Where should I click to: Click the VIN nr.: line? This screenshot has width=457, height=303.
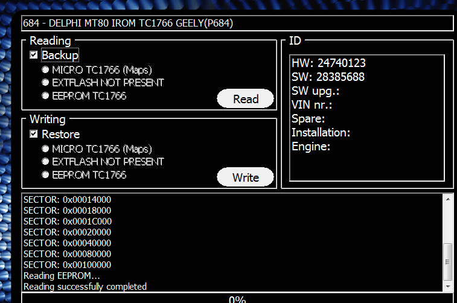coord(312,105)
